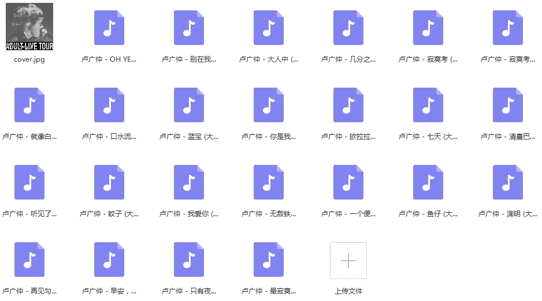Image resolution: width=542 pixels, height=301 pixels.
Task: Open the audio file 卢广仲 - 七天 (大...
Action: pos(428,105)
